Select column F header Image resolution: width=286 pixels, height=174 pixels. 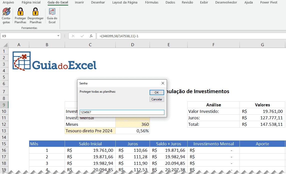213,45
